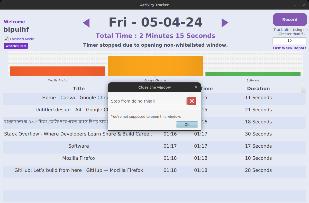Go to the next day with right arrow
Screen dimensions: 309x203
[225, 23]
